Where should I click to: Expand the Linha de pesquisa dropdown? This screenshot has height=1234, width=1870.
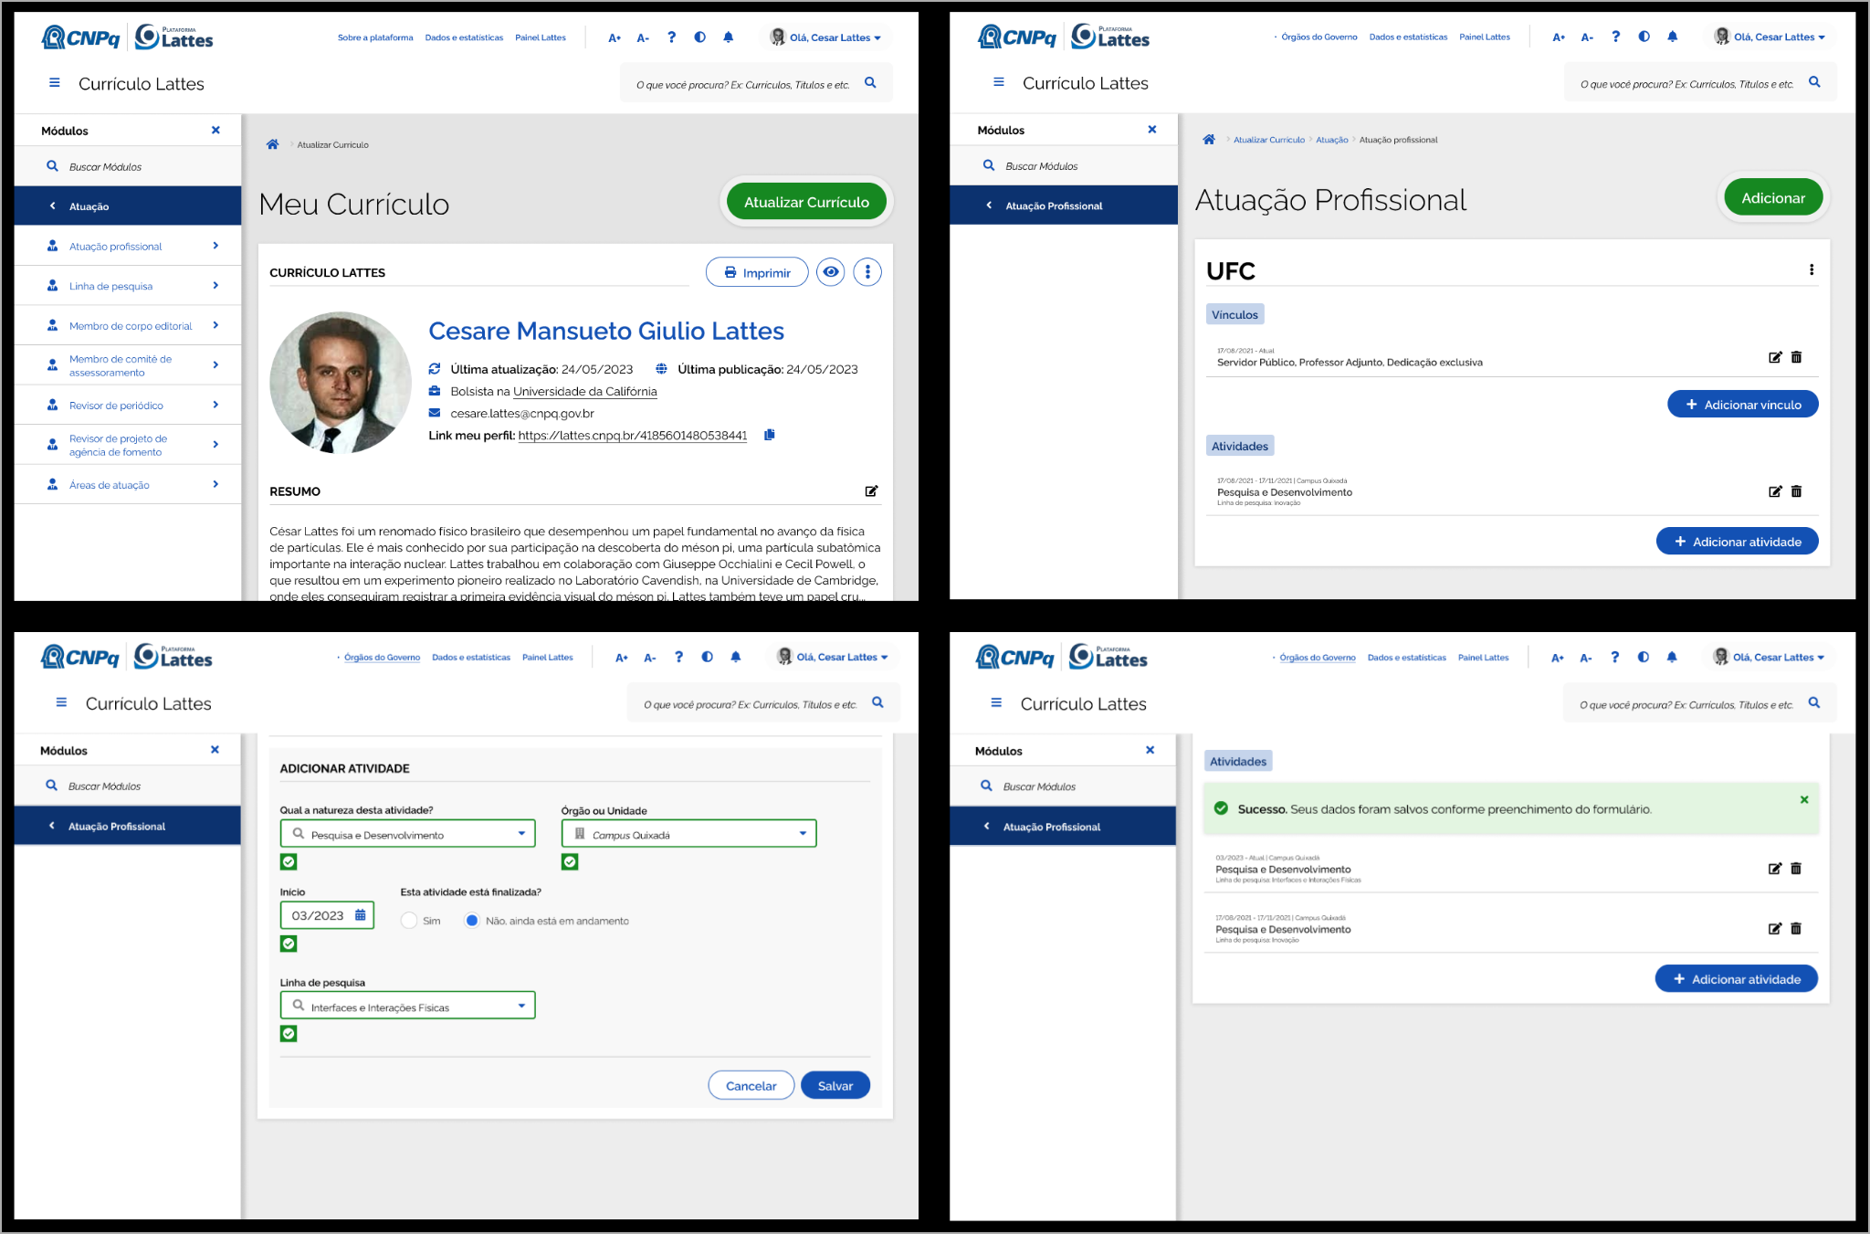coord(407,1006)
